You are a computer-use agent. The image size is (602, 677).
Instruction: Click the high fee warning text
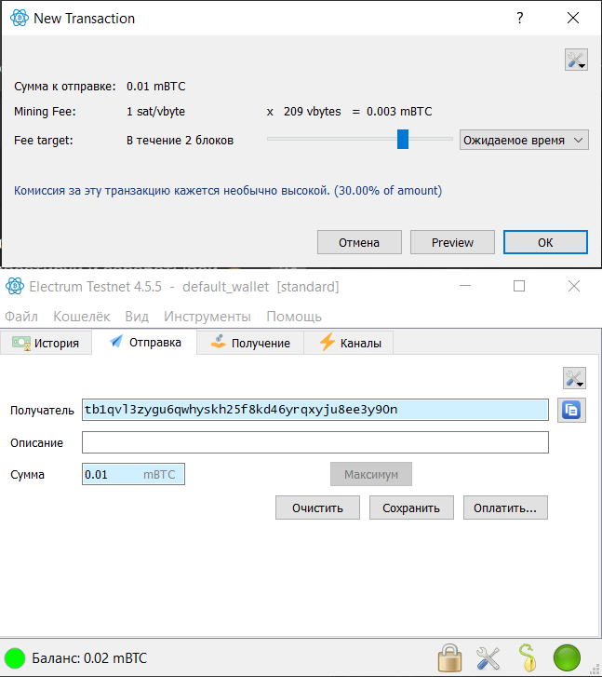228,190
